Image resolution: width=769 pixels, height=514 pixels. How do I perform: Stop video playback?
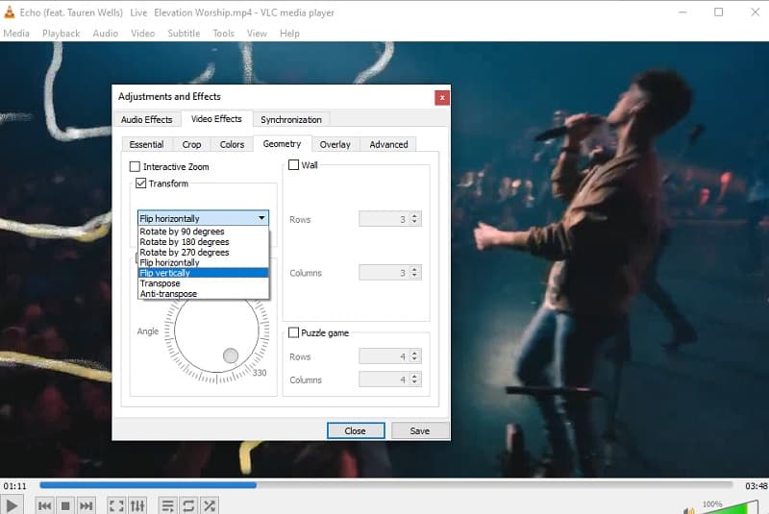coord(65,505)
